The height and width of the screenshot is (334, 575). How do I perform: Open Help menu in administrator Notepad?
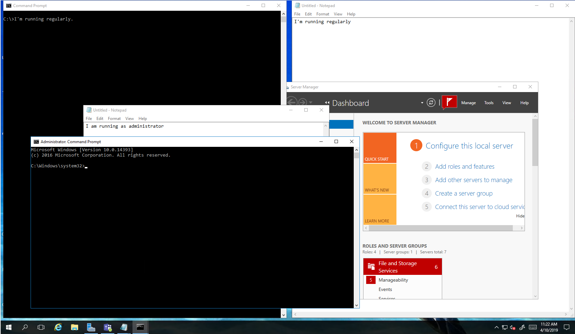(x=143, y=119)
